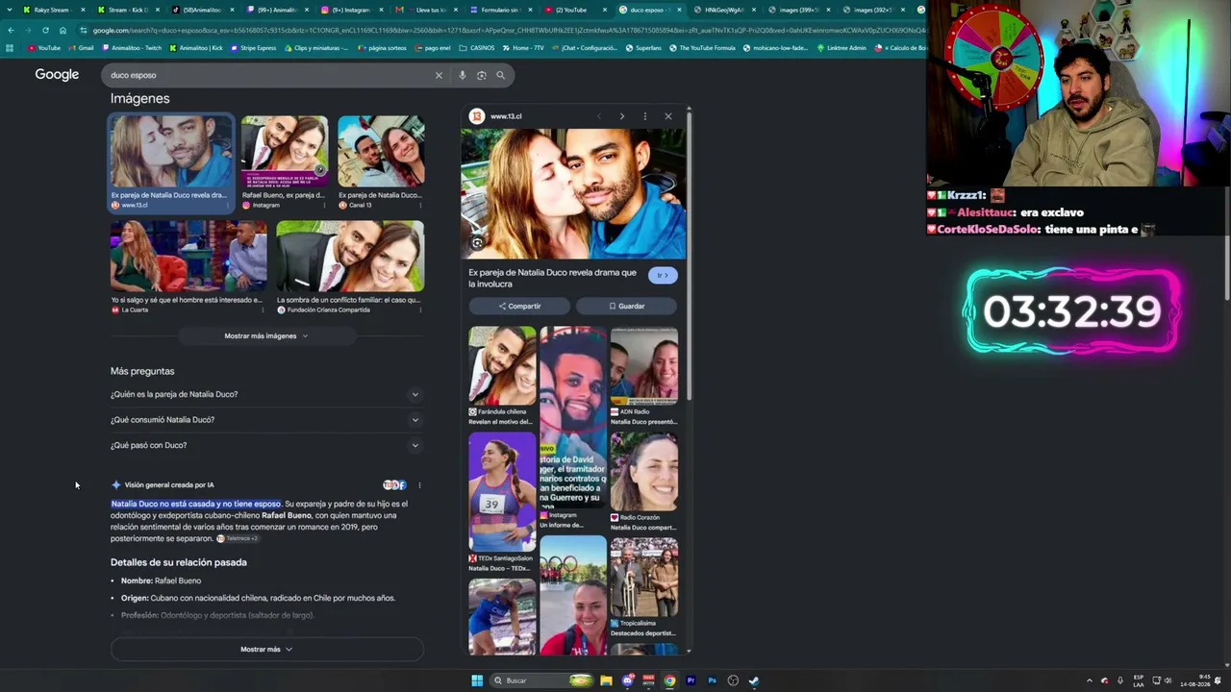Screen dimensions: 1231x692
Task: Launch Premiere Pro from the taskbar
Action: coord(691,680)
